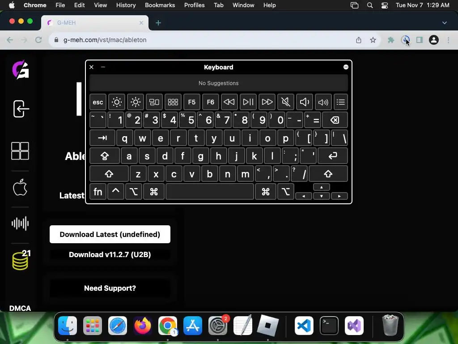Select the G-MEH browser tab

click(95, 23)
